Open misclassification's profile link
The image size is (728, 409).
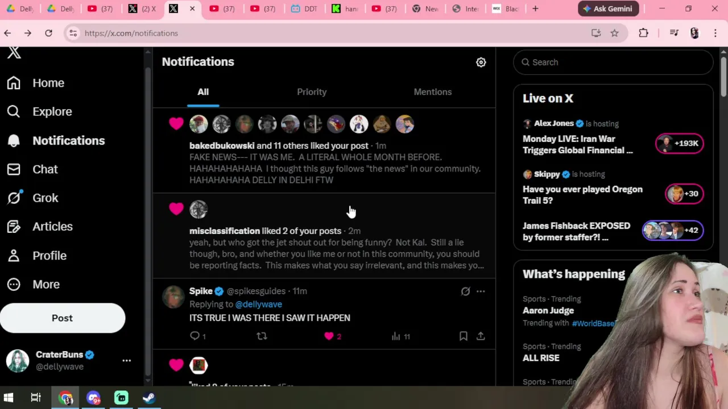coord(225,231)
